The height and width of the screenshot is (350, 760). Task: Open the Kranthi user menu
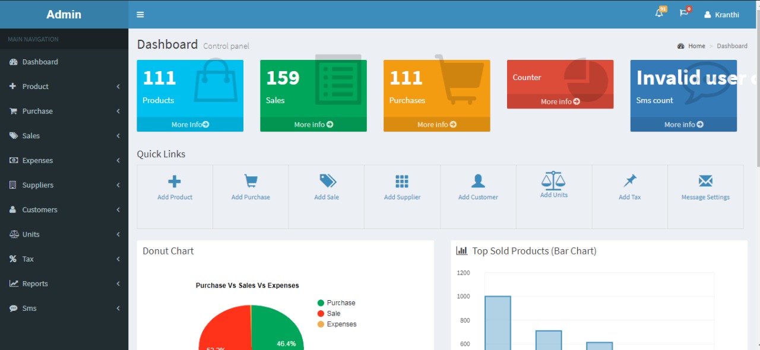point(721,15)
